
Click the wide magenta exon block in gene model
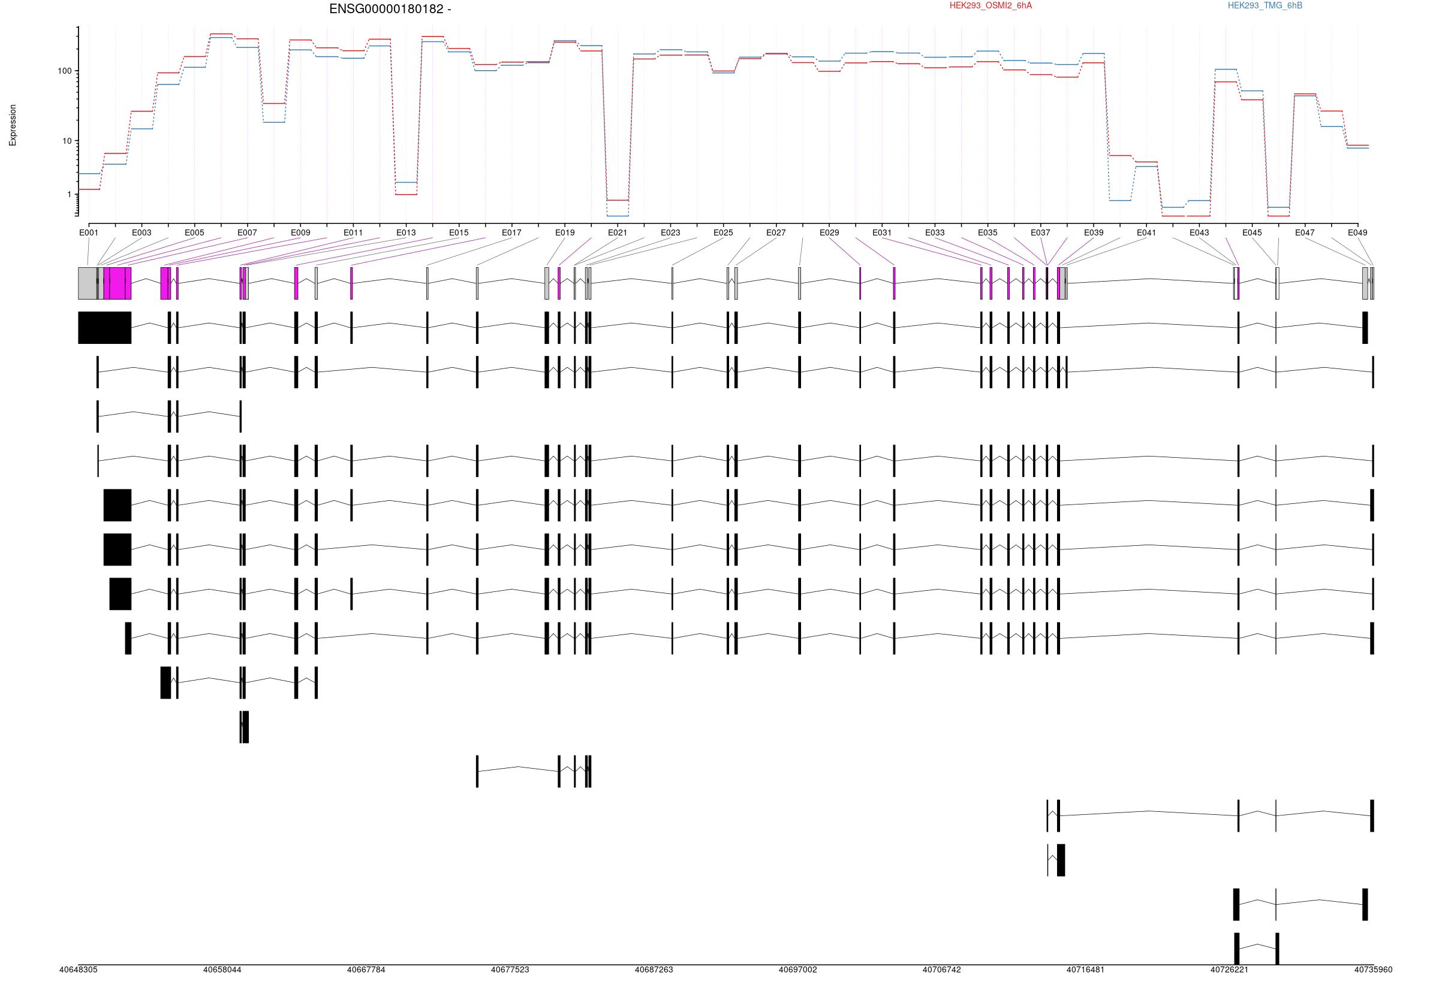tap(118, 283)
